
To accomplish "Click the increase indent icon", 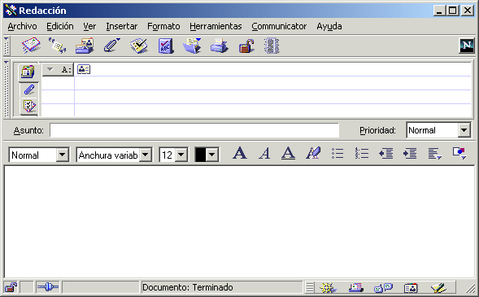I will click(x=410, y=153).
